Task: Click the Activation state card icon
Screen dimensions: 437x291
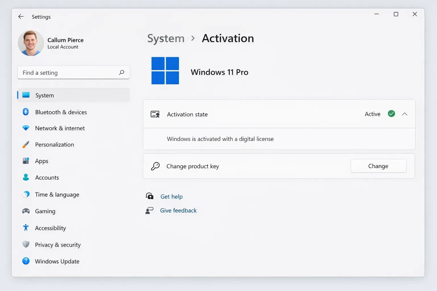Action: [x=155, y=114]
